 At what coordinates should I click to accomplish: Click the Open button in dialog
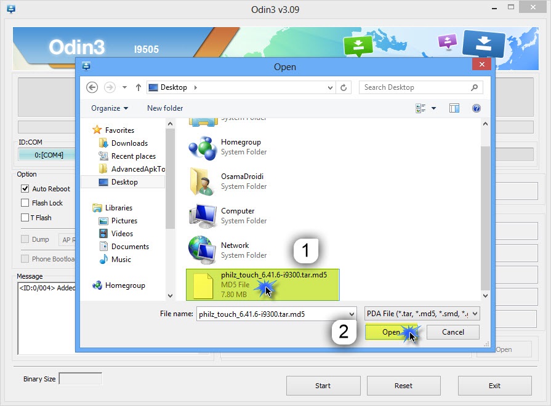pos(391,332)
